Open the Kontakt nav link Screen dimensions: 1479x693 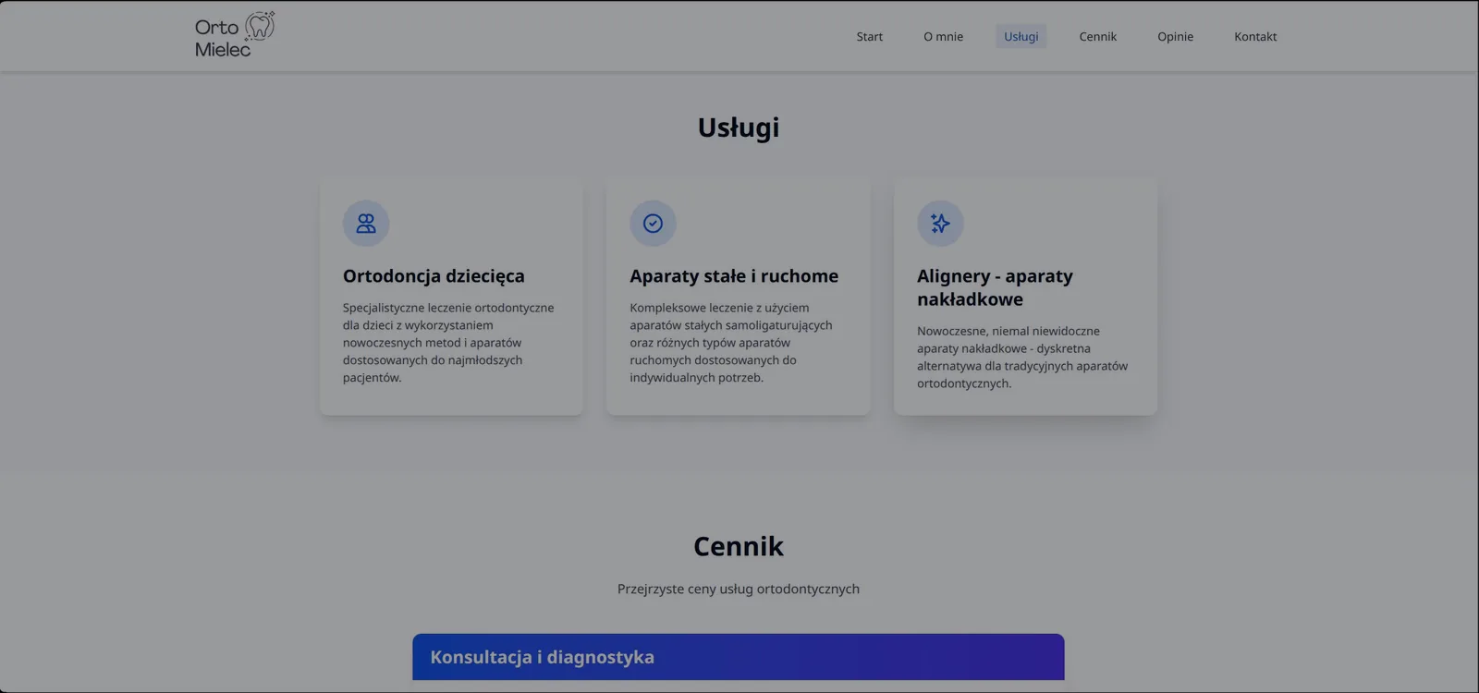1255,37
